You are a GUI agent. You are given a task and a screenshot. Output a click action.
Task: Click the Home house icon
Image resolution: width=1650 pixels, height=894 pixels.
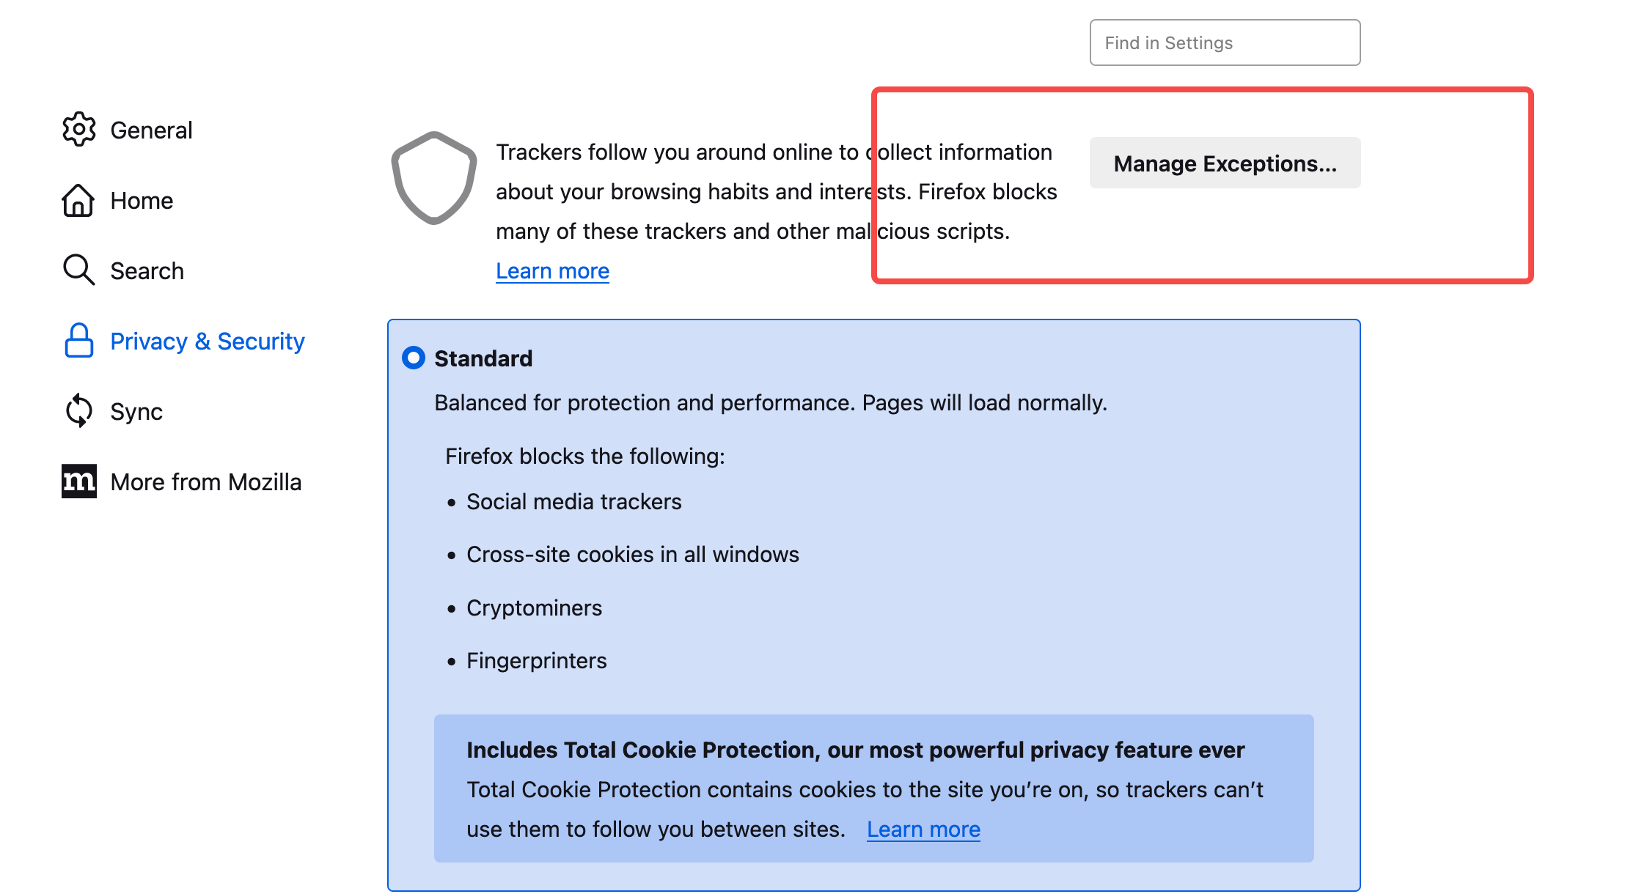point(78,200)
